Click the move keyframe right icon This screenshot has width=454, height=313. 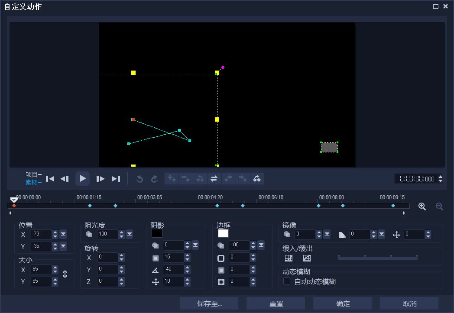pyautogui.click(x=242, y=178)
